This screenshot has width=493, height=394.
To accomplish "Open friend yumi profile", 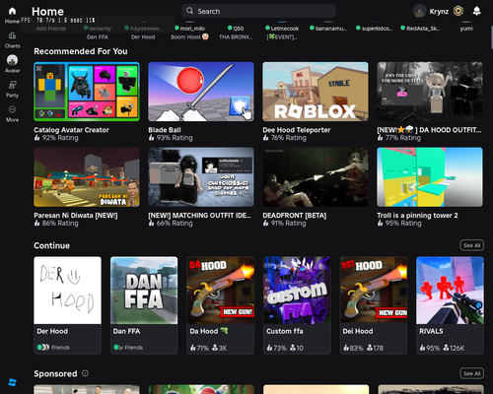I will (466, 29).
